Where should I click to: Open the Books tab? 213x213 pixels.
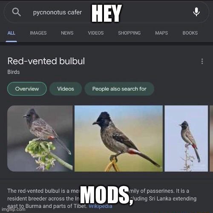pos(190,33)
